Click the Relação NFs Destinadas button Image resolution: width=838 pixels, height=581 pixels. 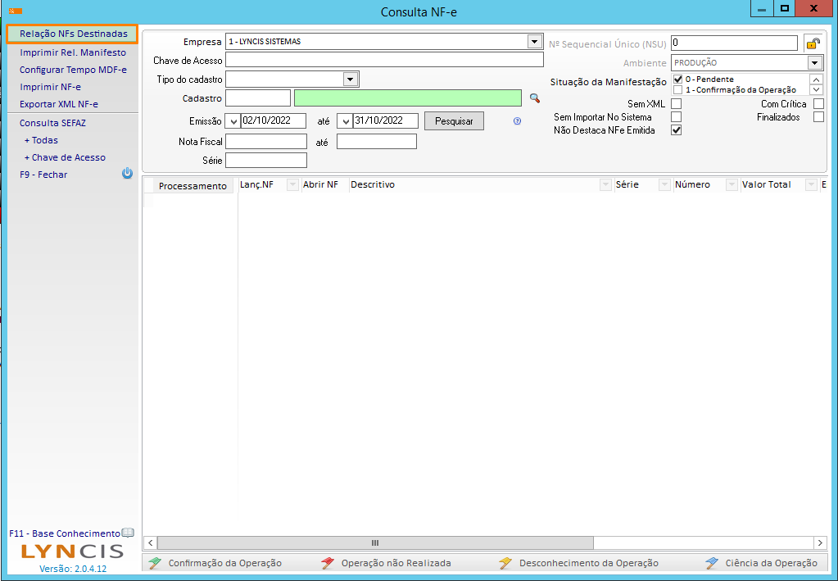coord(73,34)
